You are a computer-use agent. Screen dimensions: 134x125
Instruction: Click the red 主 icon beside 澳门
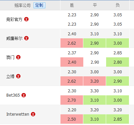(x=18, y=57)
